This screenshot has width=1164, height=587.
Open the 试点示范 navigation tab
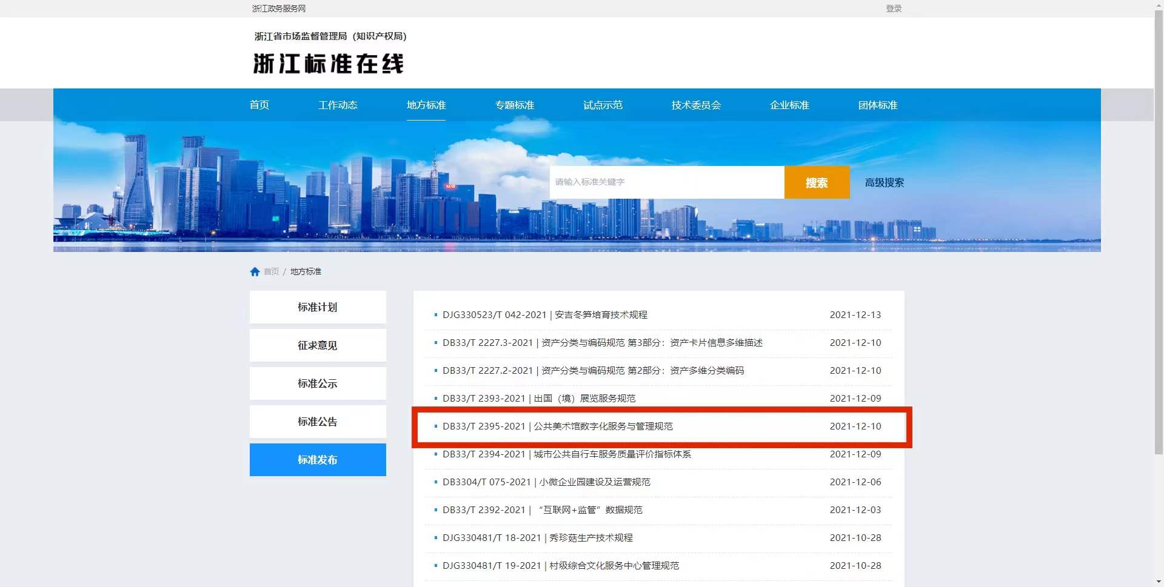603,105
